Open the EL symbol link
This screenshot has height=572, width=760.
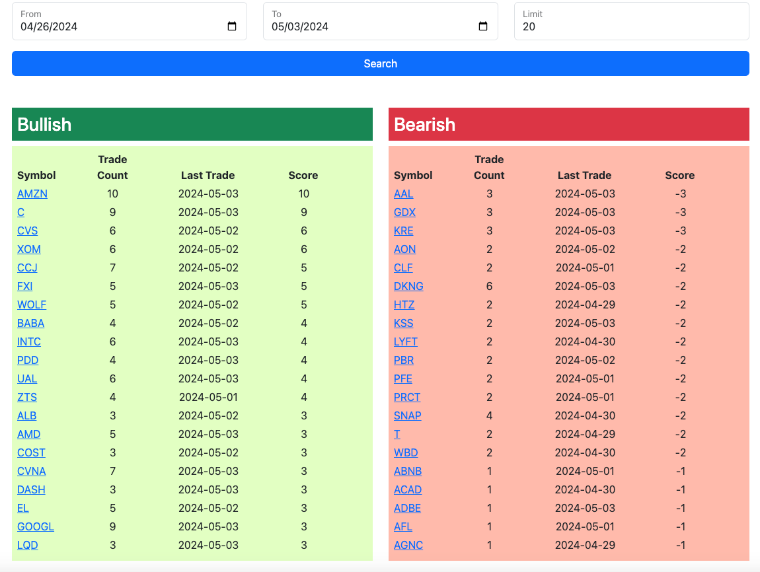pos(22,508)
